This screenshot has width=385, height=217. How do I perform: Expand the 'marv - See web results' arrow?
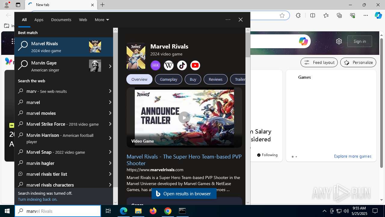pyautogui.click(x=110, y=91)
